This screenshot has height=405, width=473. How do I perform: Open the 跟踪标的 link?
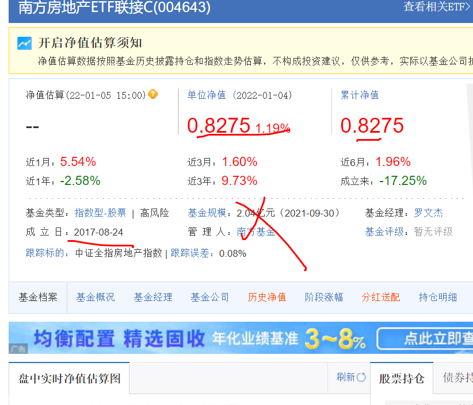point(45,253)
